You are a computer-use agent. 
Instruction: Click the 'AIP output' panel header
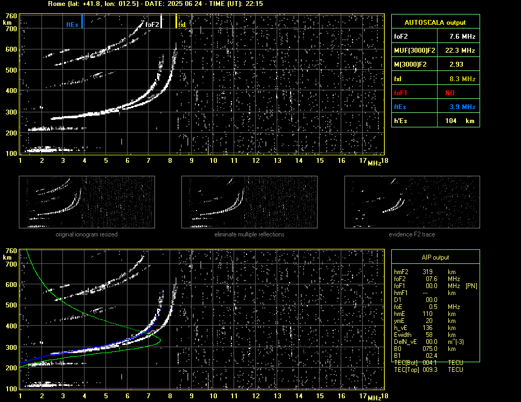[435, 257]
